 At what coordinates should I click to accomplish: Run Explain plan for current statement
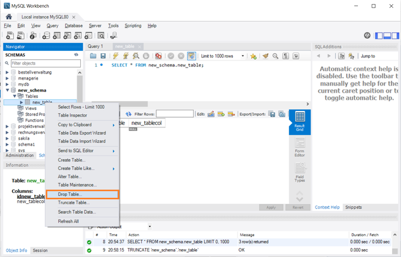pos(136,56)
